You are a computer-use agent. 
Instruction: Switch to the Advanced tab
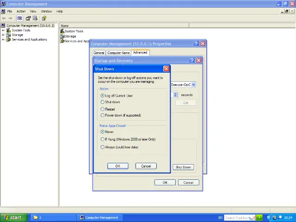[140, 52]
